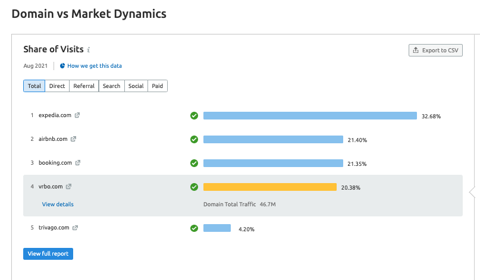Open external link icon next to expedia.com
The height and width of the screenshot is (280, 480).
tap(77, 115)
